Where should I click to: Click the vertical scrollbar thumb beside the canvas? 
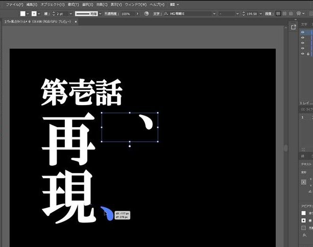pos(285,148)
